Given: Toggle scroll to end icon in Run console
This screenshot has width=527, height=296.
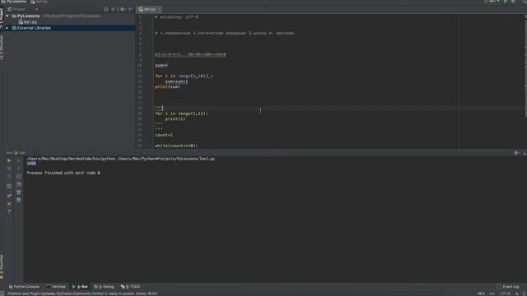Looking at the screenshot, I should pyautogui.click(x=18, y=184).
